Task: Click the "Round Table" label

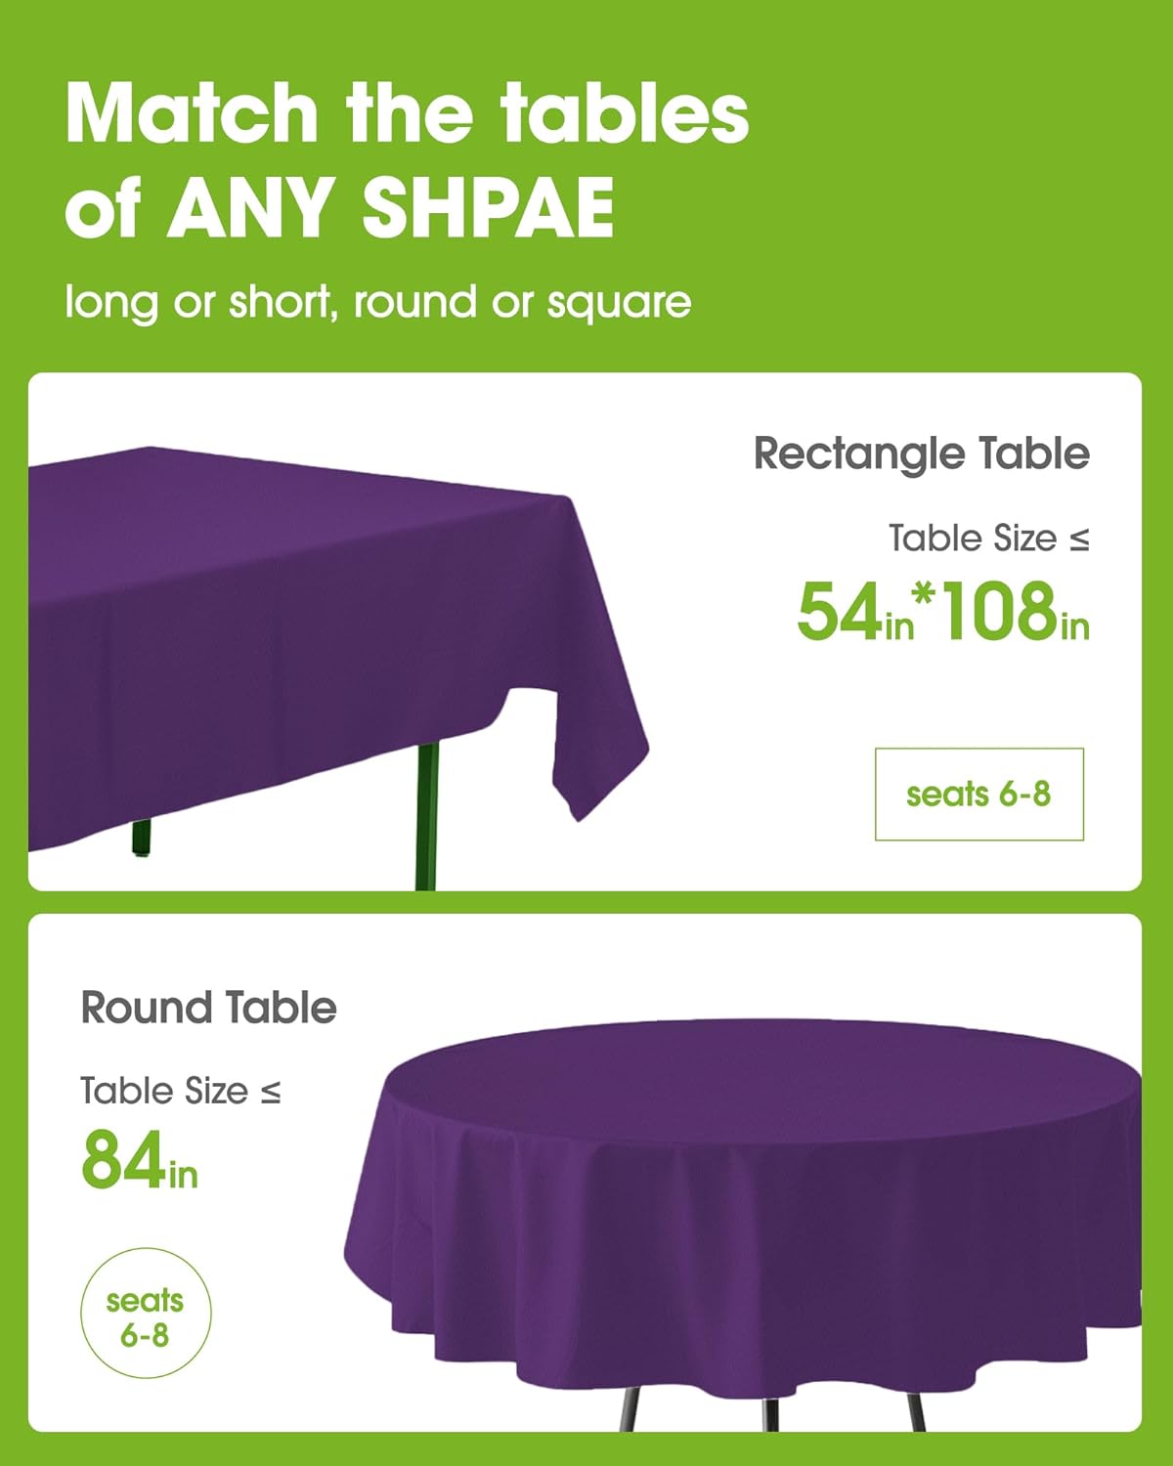Action: pyautogui.click(x=208, y=1008)
